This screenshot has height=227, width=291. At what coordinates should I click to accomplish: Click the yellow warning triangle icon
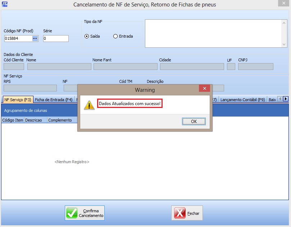tap(89, 104)
